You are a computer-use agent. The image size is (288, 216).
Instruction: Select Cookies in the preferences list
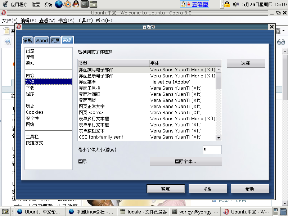(49, 112)
